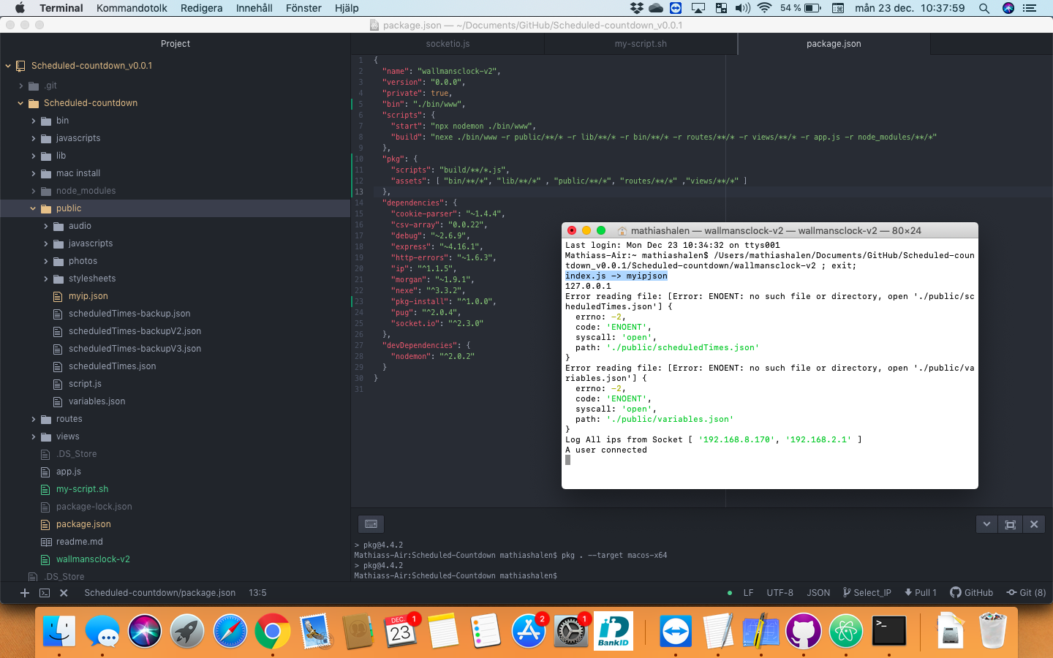Open Finder from the Dock
This screenshot has height=658, width=1053.
[x=59, y=631]
